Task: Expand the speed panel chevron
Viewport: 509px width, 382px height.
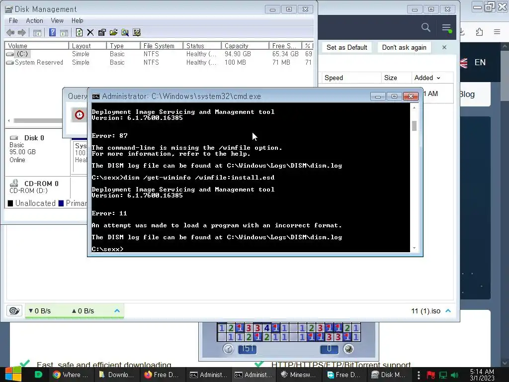Action: (x=117, y=311)
